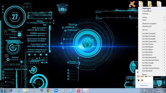Open Iron Man\Internet\DOWN menu entry
Viewport: 166px width, 93px height.
coord(152,60)
